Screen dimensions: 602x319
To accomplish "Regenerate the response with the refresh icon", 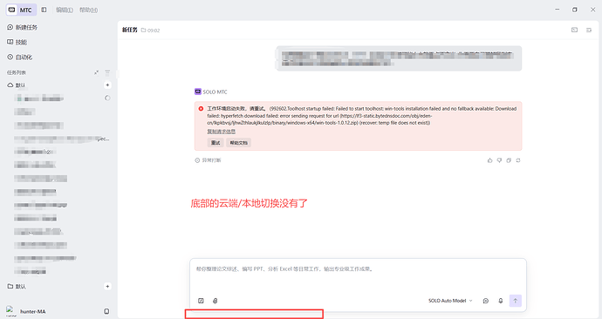I will pos(518,160).
